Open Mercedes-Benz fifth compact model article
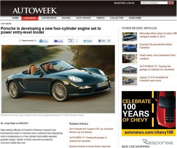177x148 pixels. coord(158,35)
